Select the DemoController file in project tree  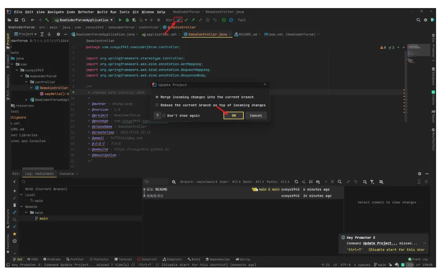53,88
